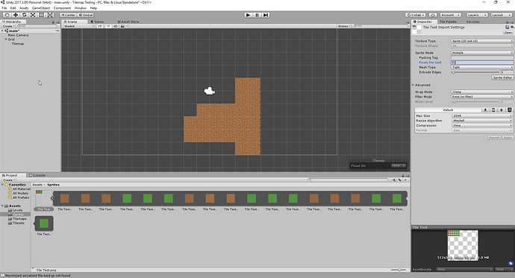Collapse the Assets folder tree
The width and height of the screenshot is (515, 278).
[x=3, y=206]
